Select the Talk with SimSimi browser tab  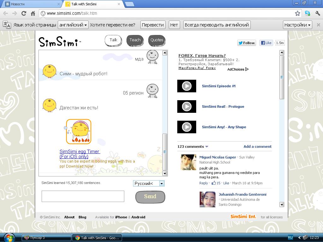coord(93,4)
